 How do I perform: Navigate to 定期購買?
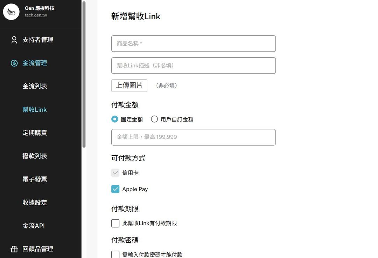coord(35,133)
